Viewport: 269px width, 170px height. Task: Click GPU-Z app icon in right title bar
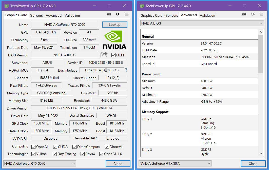[142, 6]
